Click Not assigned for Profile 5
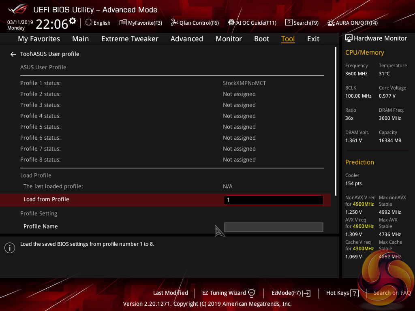 click(239, 127)
